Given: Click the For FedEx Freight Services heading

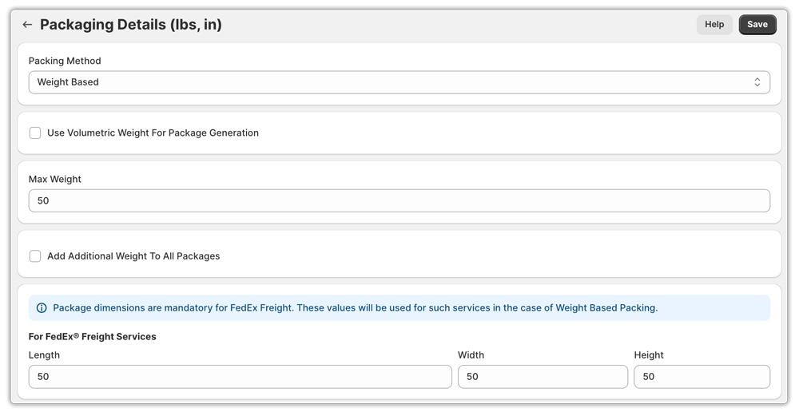Looking at the screenshot, I should (x=93, y=337).
